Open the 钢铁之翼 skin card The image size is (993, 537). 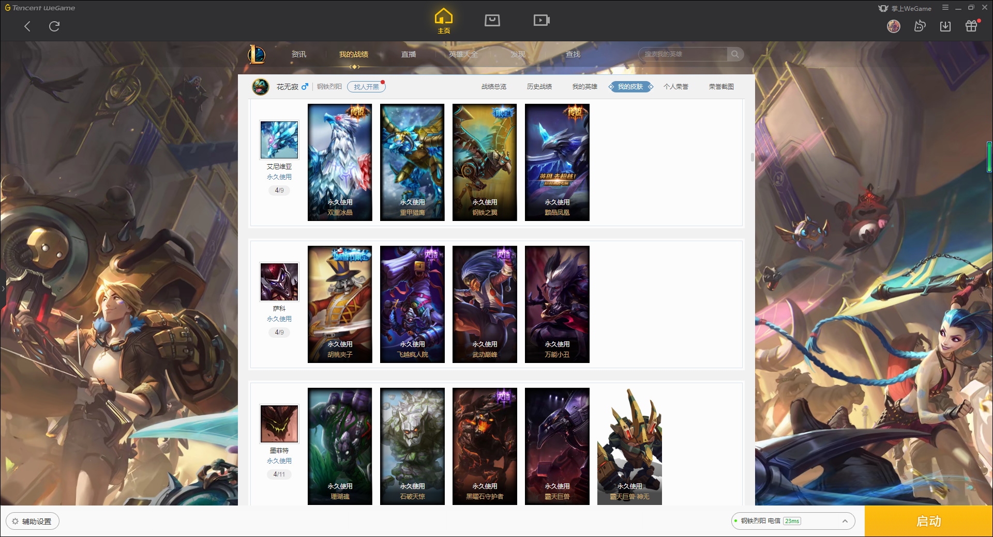(485, 162)
